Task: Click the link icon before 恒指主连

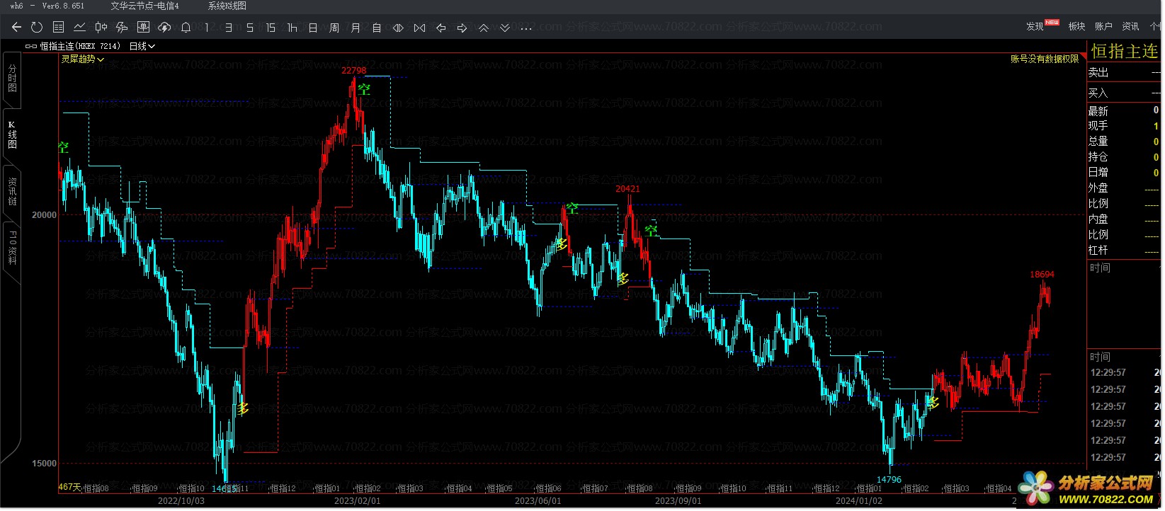Action: tap(30, 46)
